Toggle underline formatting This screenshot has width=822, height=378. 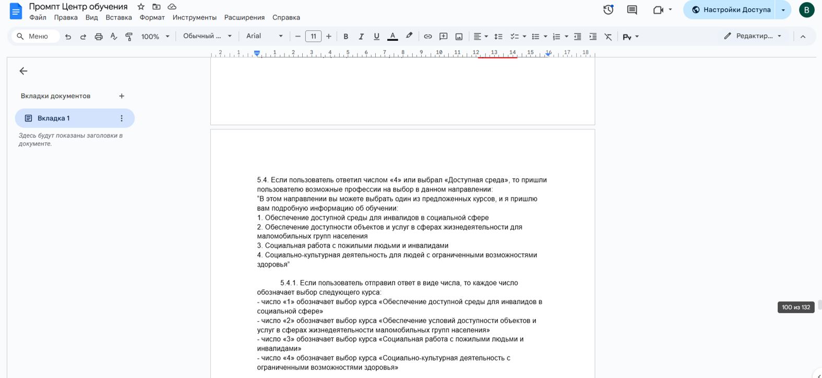pyautogui.click(x=376, y=36)
